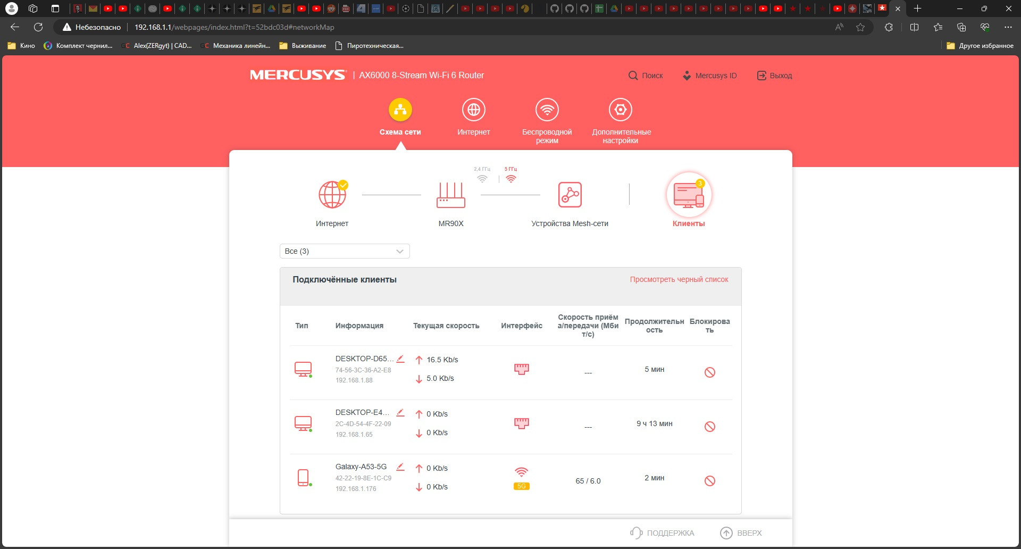Block the Galaxy-A53-5G client

(709, 481)
